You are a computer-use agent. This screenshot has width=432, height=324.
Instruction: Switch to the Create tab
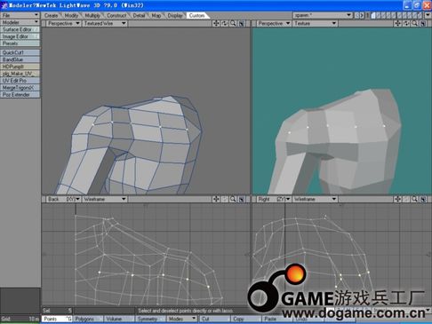(51, 15)
